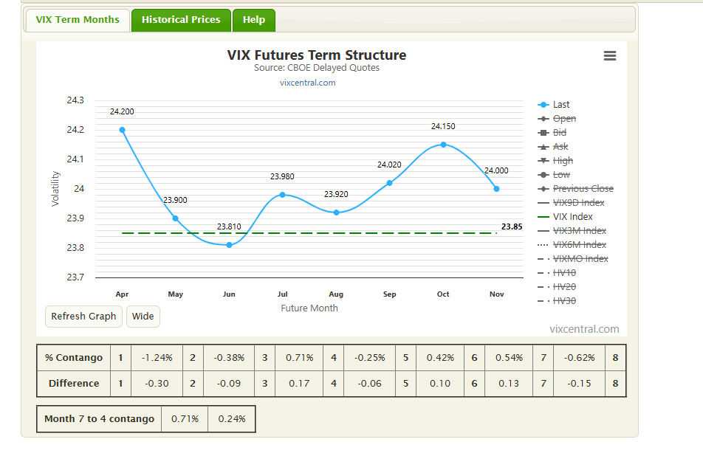Click the -0.09 difference cell
This screenshot has width=703, height=456.
[229, 384]
